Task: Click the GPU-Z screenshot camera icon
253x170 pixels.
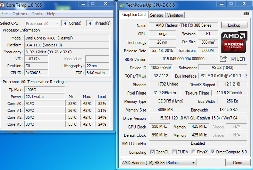Action: pos(246,14)
